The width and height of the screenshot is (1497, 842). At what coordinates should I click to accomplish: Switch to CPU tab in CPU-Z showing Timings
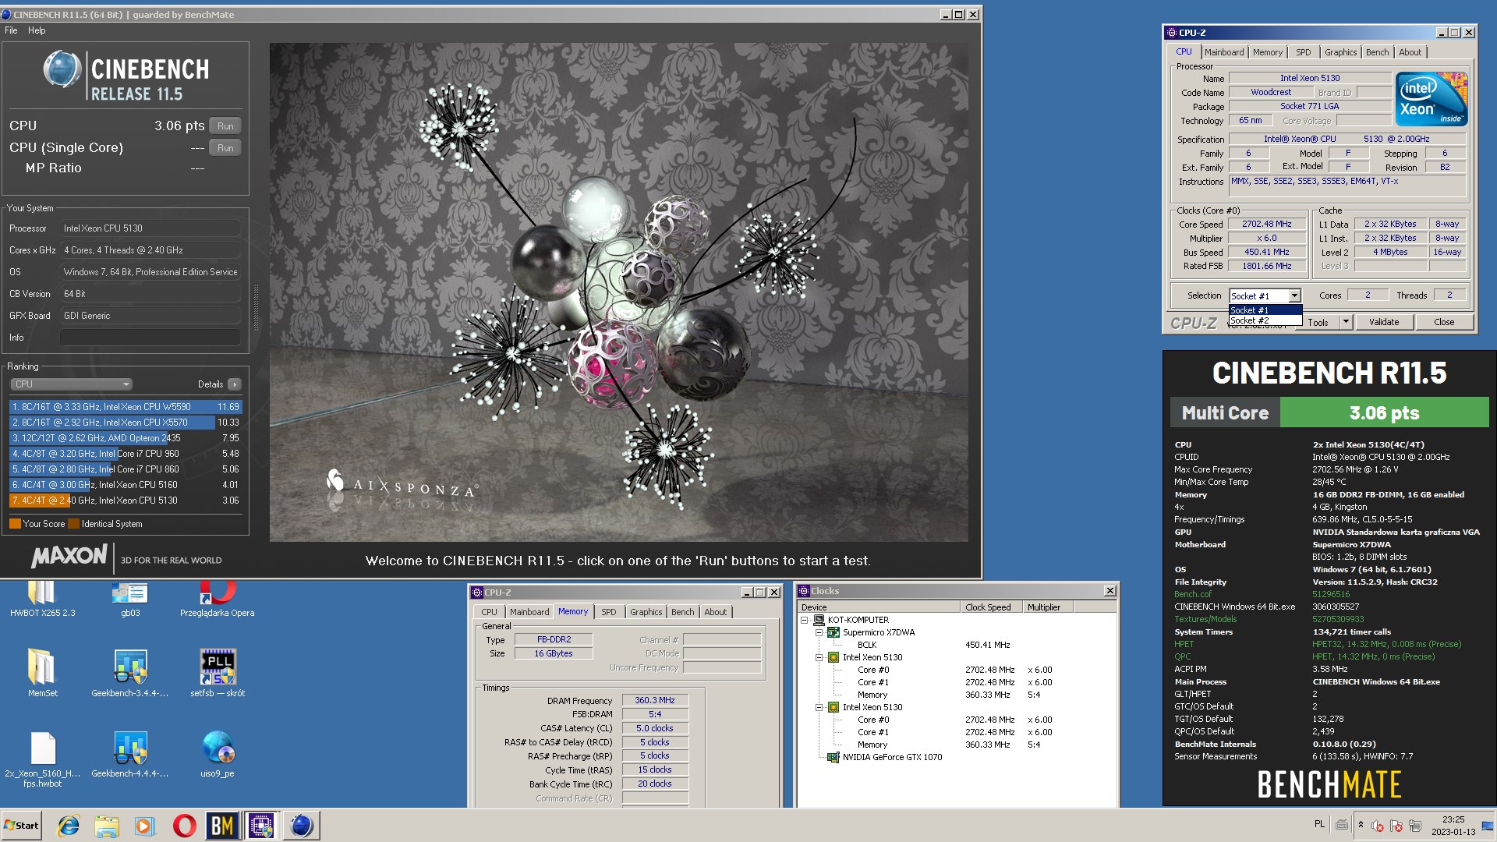(489, 612)
